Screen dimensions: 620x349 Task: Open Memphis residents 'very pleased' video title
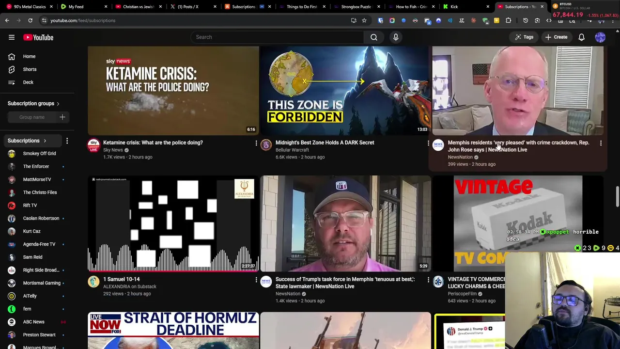[519, 146]
